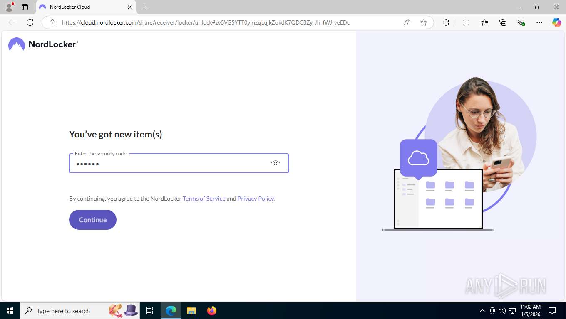
Task: Open File Explorer from the taskbar
Action: click(x=191, y=311)
